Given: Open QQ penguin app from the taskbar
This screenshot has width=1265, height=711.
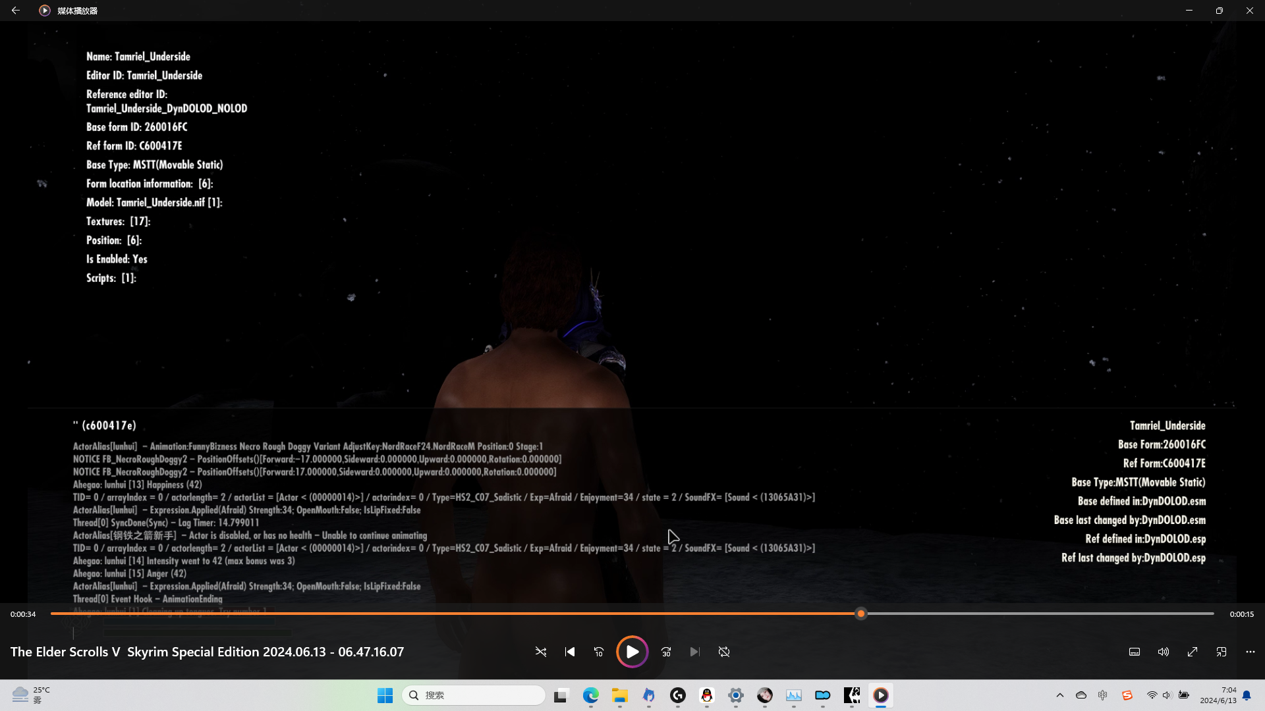Looking at the screenshot, I should 707,695.
